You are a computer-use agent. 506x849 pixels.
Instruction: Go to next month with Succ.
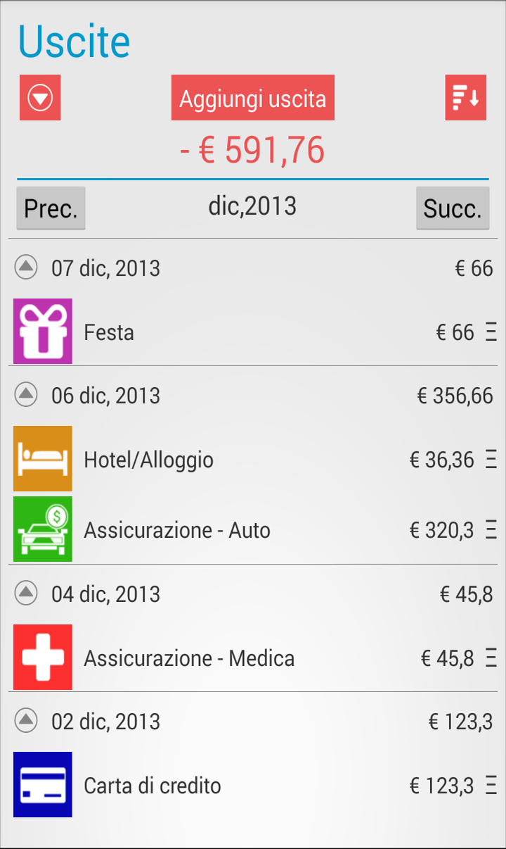point(453,208)
